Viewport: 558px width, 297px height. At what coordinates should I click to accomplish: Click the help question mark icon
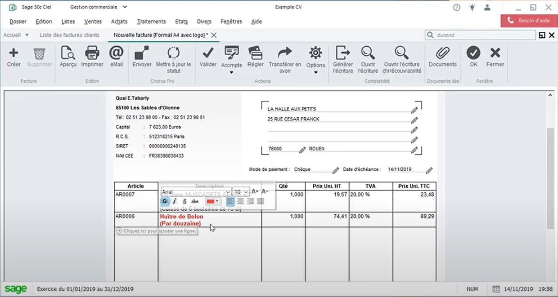click(457, 7)
